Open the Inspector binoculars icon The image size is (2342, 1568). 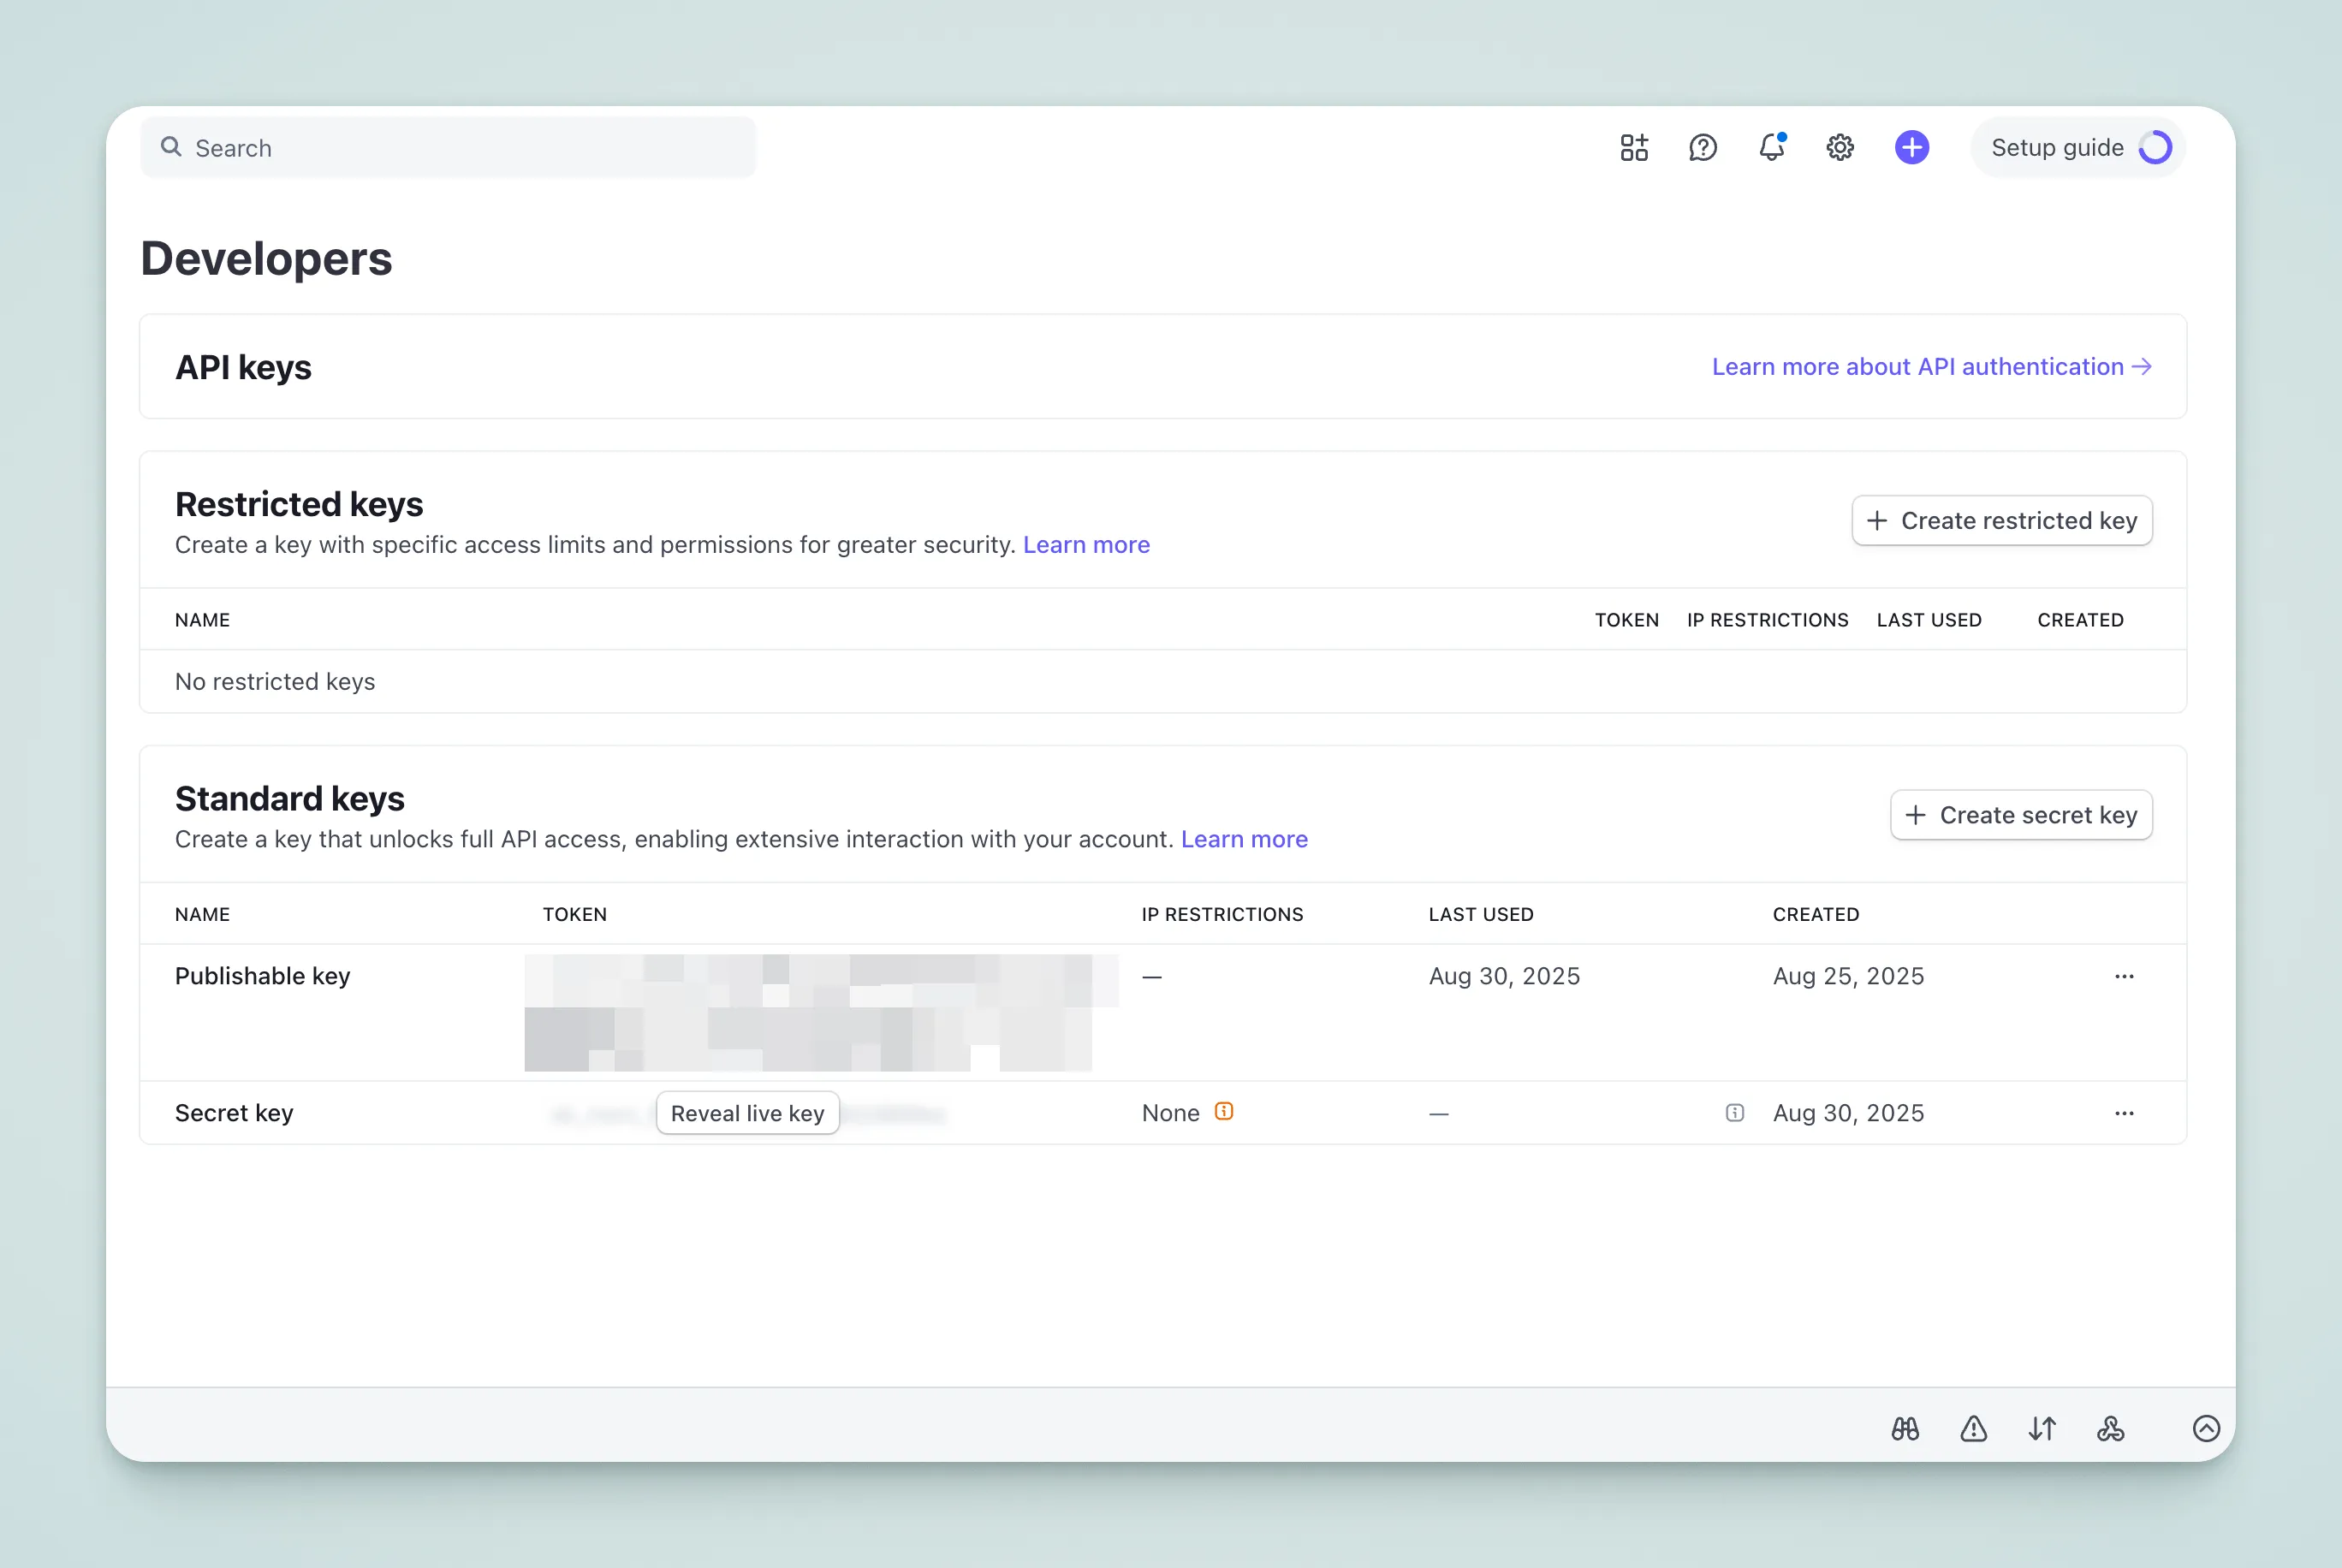[x=1905, y=1429]
